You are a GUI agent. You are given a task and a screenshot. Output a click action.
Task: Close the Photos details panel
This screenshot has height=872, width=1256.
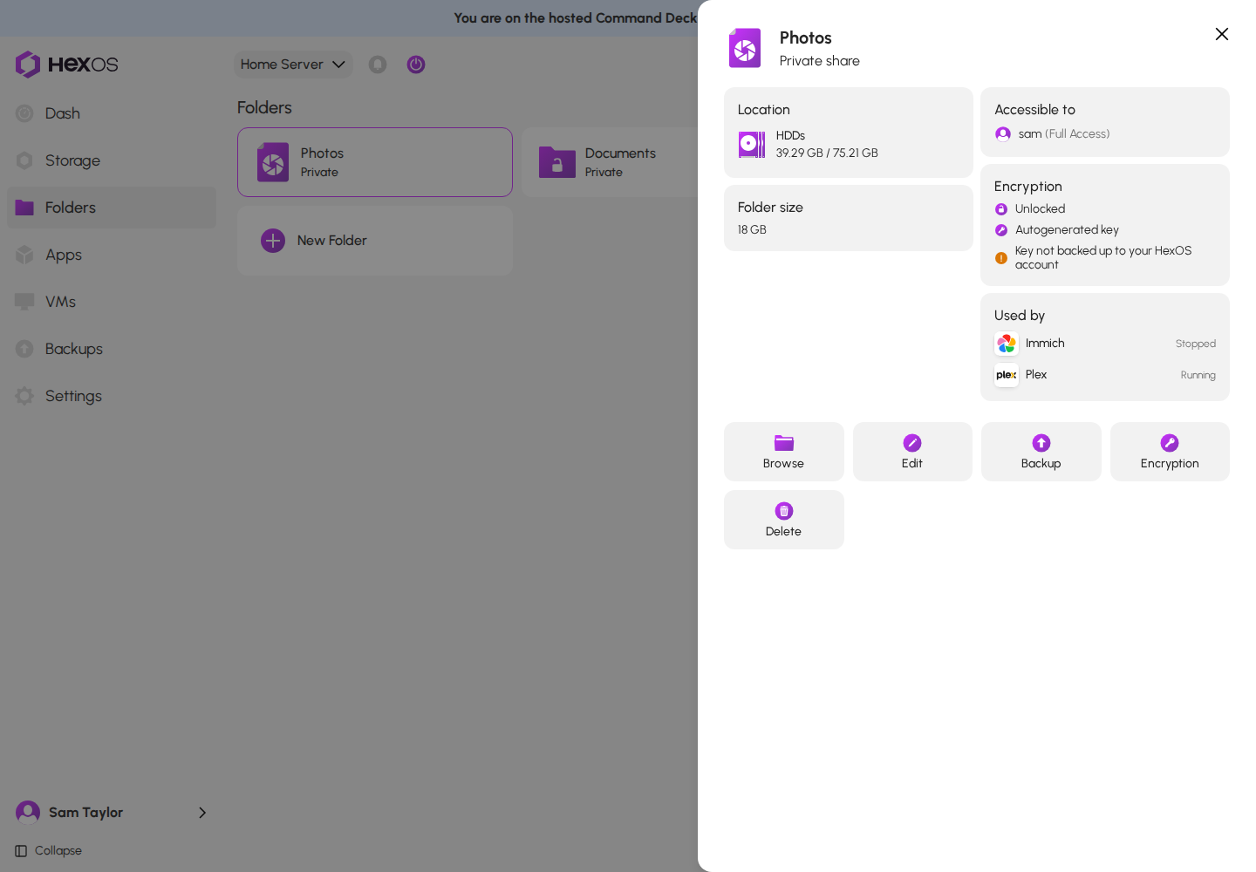click(x=1221, y=34)
